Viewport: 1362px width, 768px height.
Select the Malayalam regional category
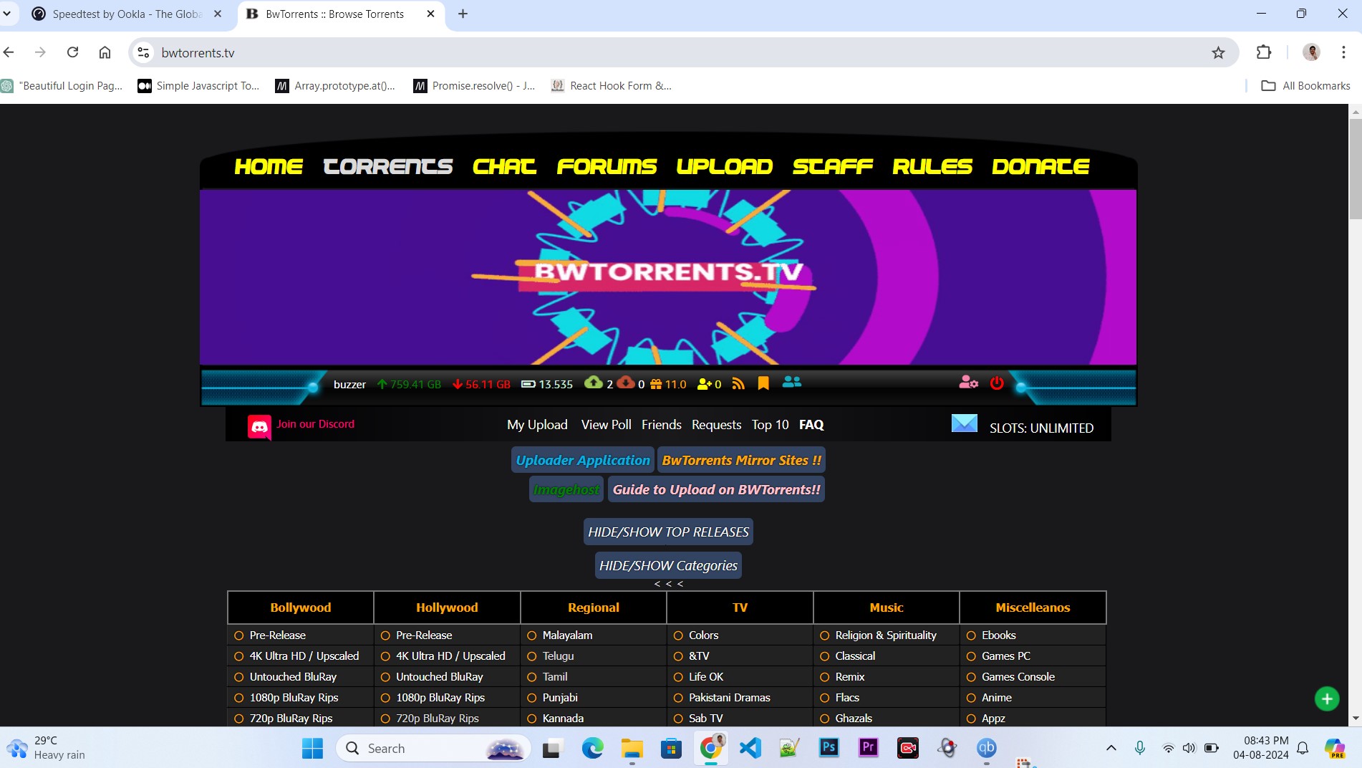[x=532, y=635]
